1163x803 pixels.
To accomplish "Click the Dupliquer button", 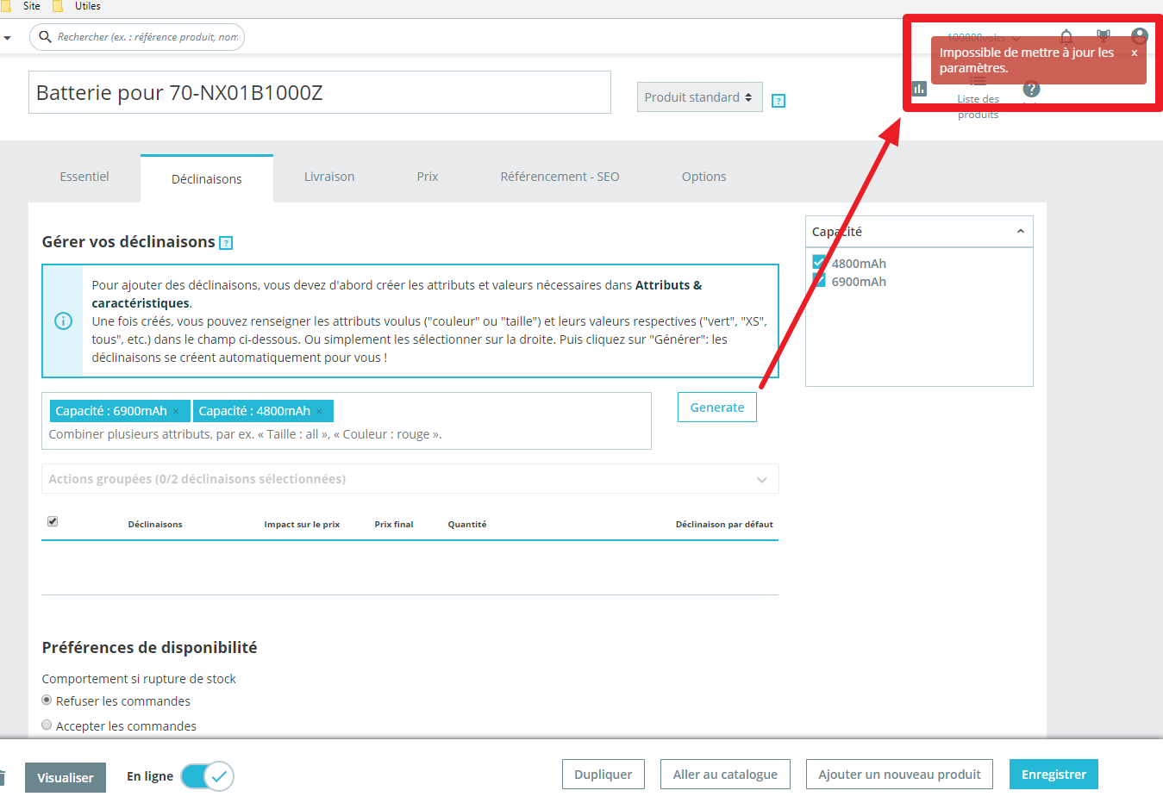I will click(603, 775).
